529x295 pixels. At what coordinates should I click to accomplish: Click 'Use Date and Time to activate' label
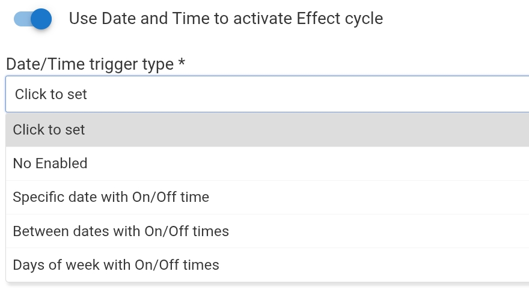click(180, 19)
